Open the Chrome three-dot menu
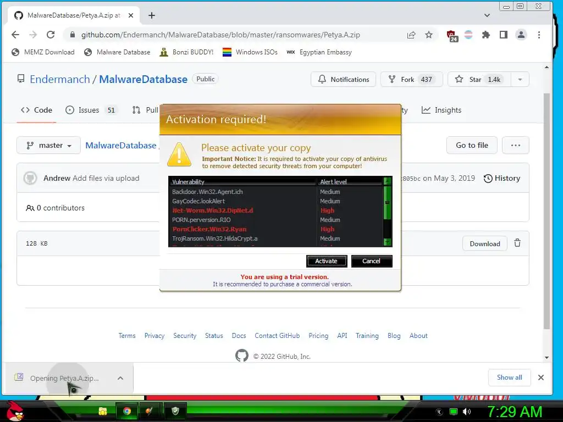This screenshot has width=563, height=422. click(x=539, y=35)
